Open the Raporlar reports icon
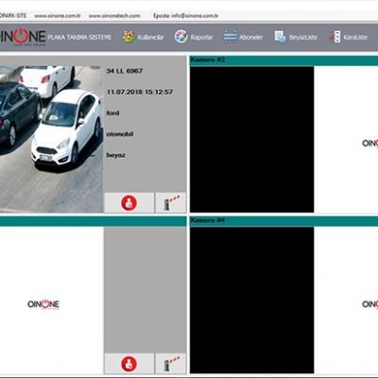The height and width of the screenshot is (378, 378). coord(181,37)
